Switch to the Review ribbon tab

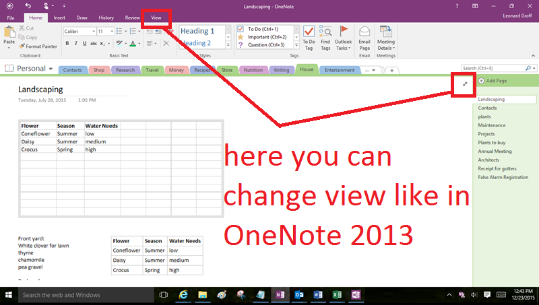(132, 18)
